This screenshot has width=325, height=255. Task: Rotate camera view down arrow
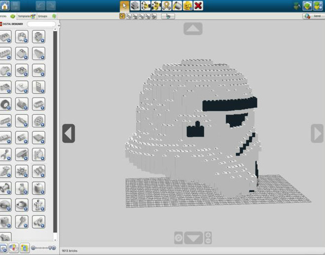click(193, 238)
